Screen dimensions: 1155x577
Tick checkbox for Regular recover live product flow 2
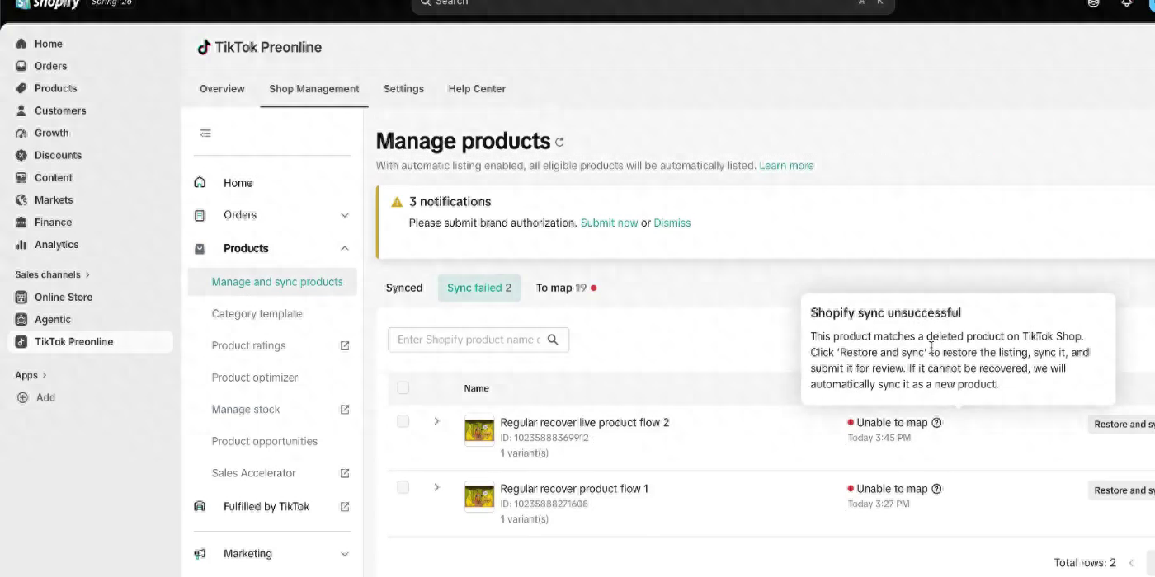[403, 421]
